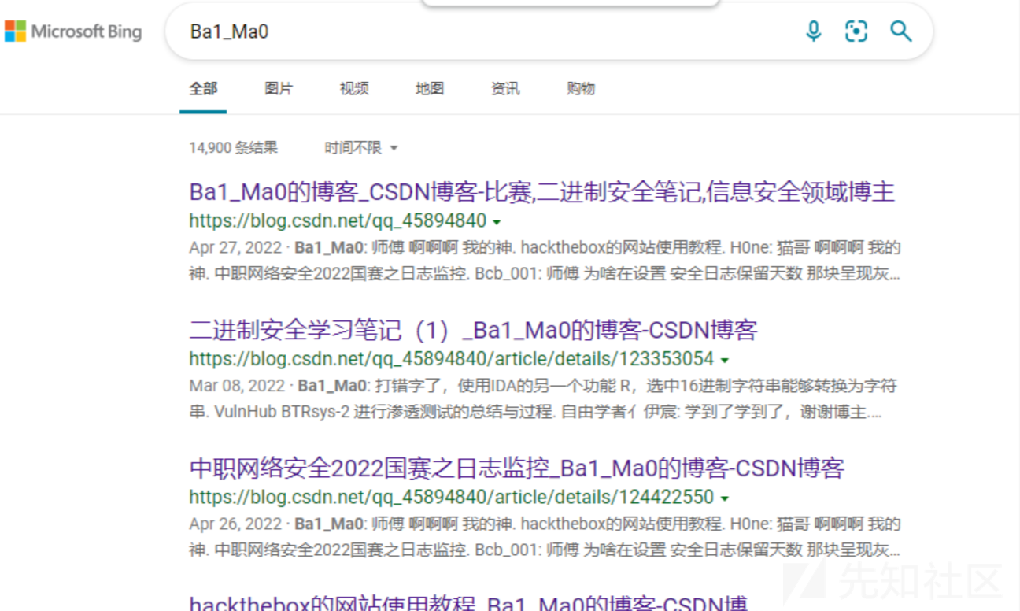Click the 14,900 条结果 count text
Screen dimensions: 1020x611
[x=233, y=148]
